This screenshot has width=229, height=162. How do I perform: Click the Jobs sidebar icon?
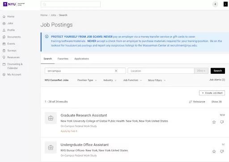coord(4,23)
